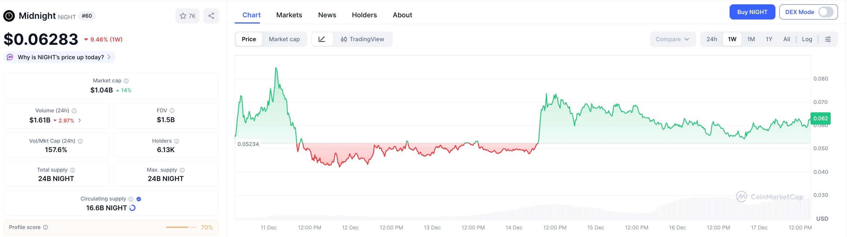Open the Compare dropdown
The image size is (847, 237).
tap(673, 39)
